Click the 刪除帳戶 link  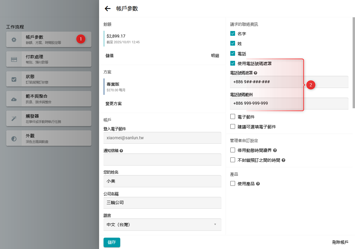point(340,242)
